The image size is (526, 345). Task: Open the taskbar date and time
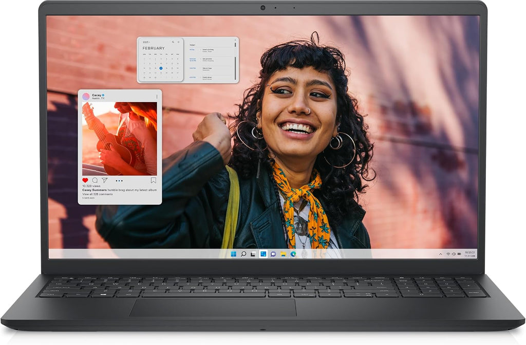(x=469, y=254)
